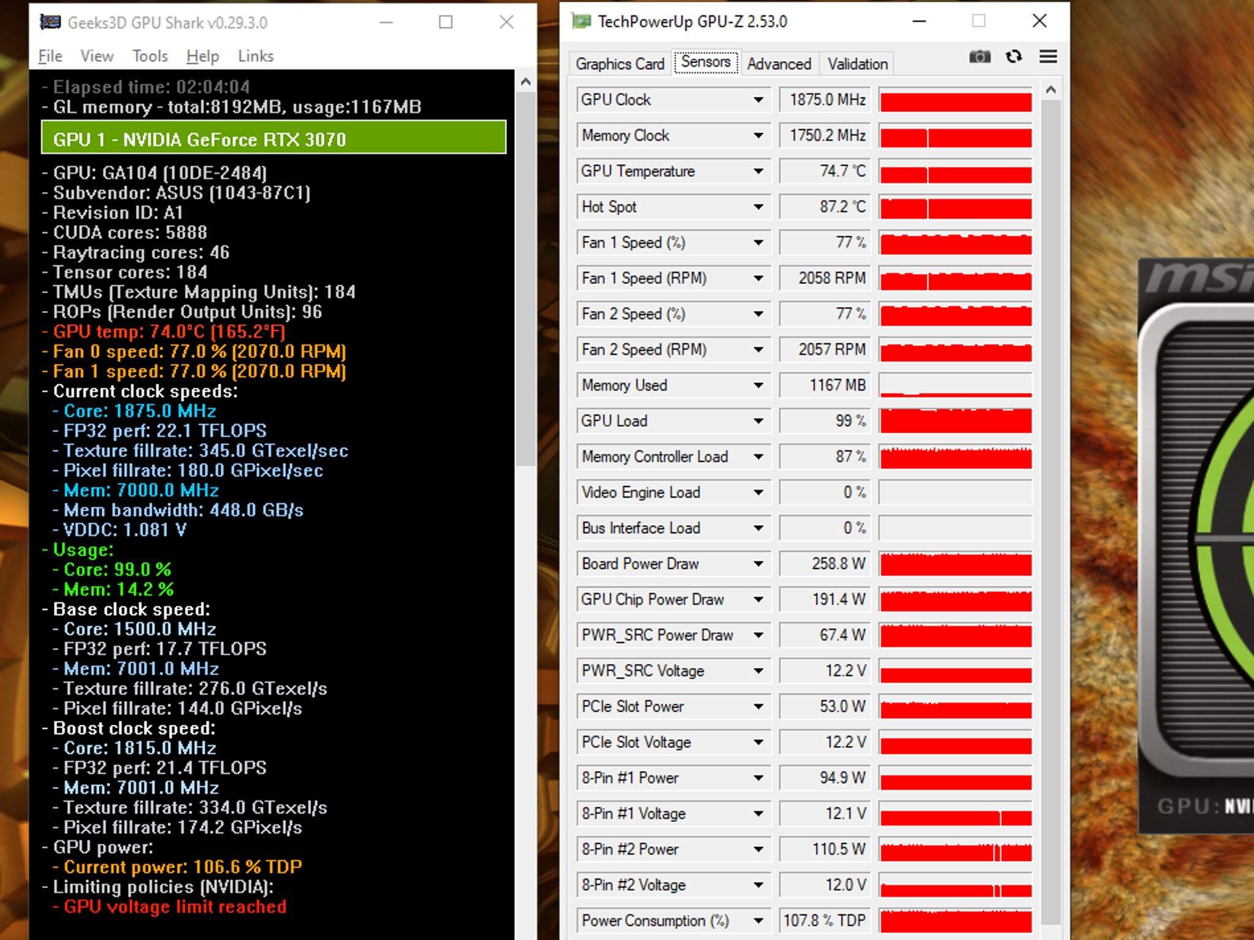Open Fan 1 Speed (RPM) dropdown
Screen dimensions: 1254x940
[x=758, y=278]
